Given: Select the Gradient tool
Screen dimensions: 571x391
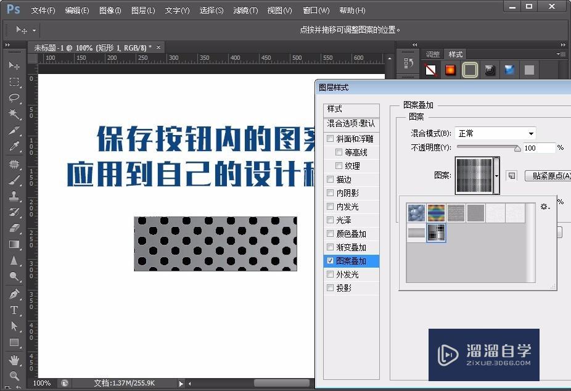Looking at the screenshot, I should click(14, 244).
